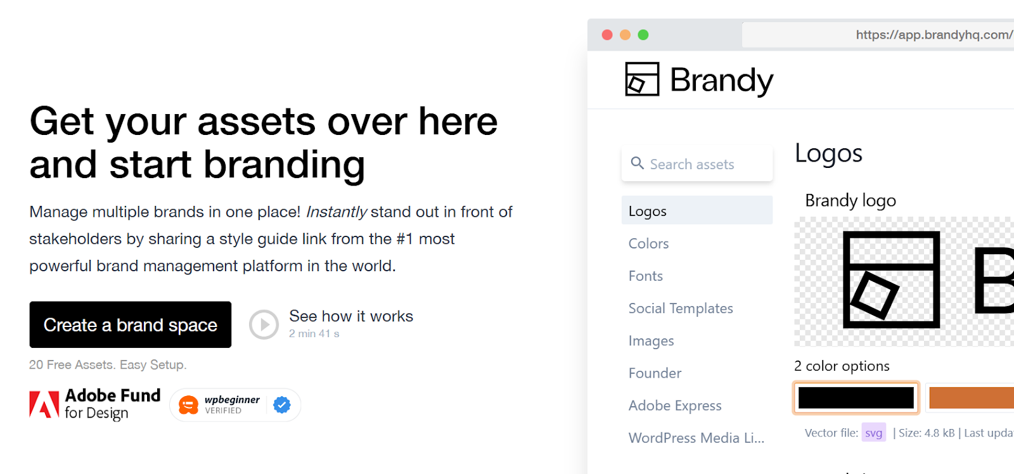This screenshot has height=474, width=1014.
Task: Select the black color option swatch
Action: pos(856,398)
